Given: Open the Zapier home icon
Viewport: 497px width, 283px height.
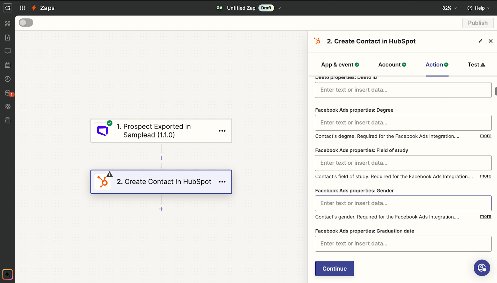Looking at the screenshot, I should [7, 8].
